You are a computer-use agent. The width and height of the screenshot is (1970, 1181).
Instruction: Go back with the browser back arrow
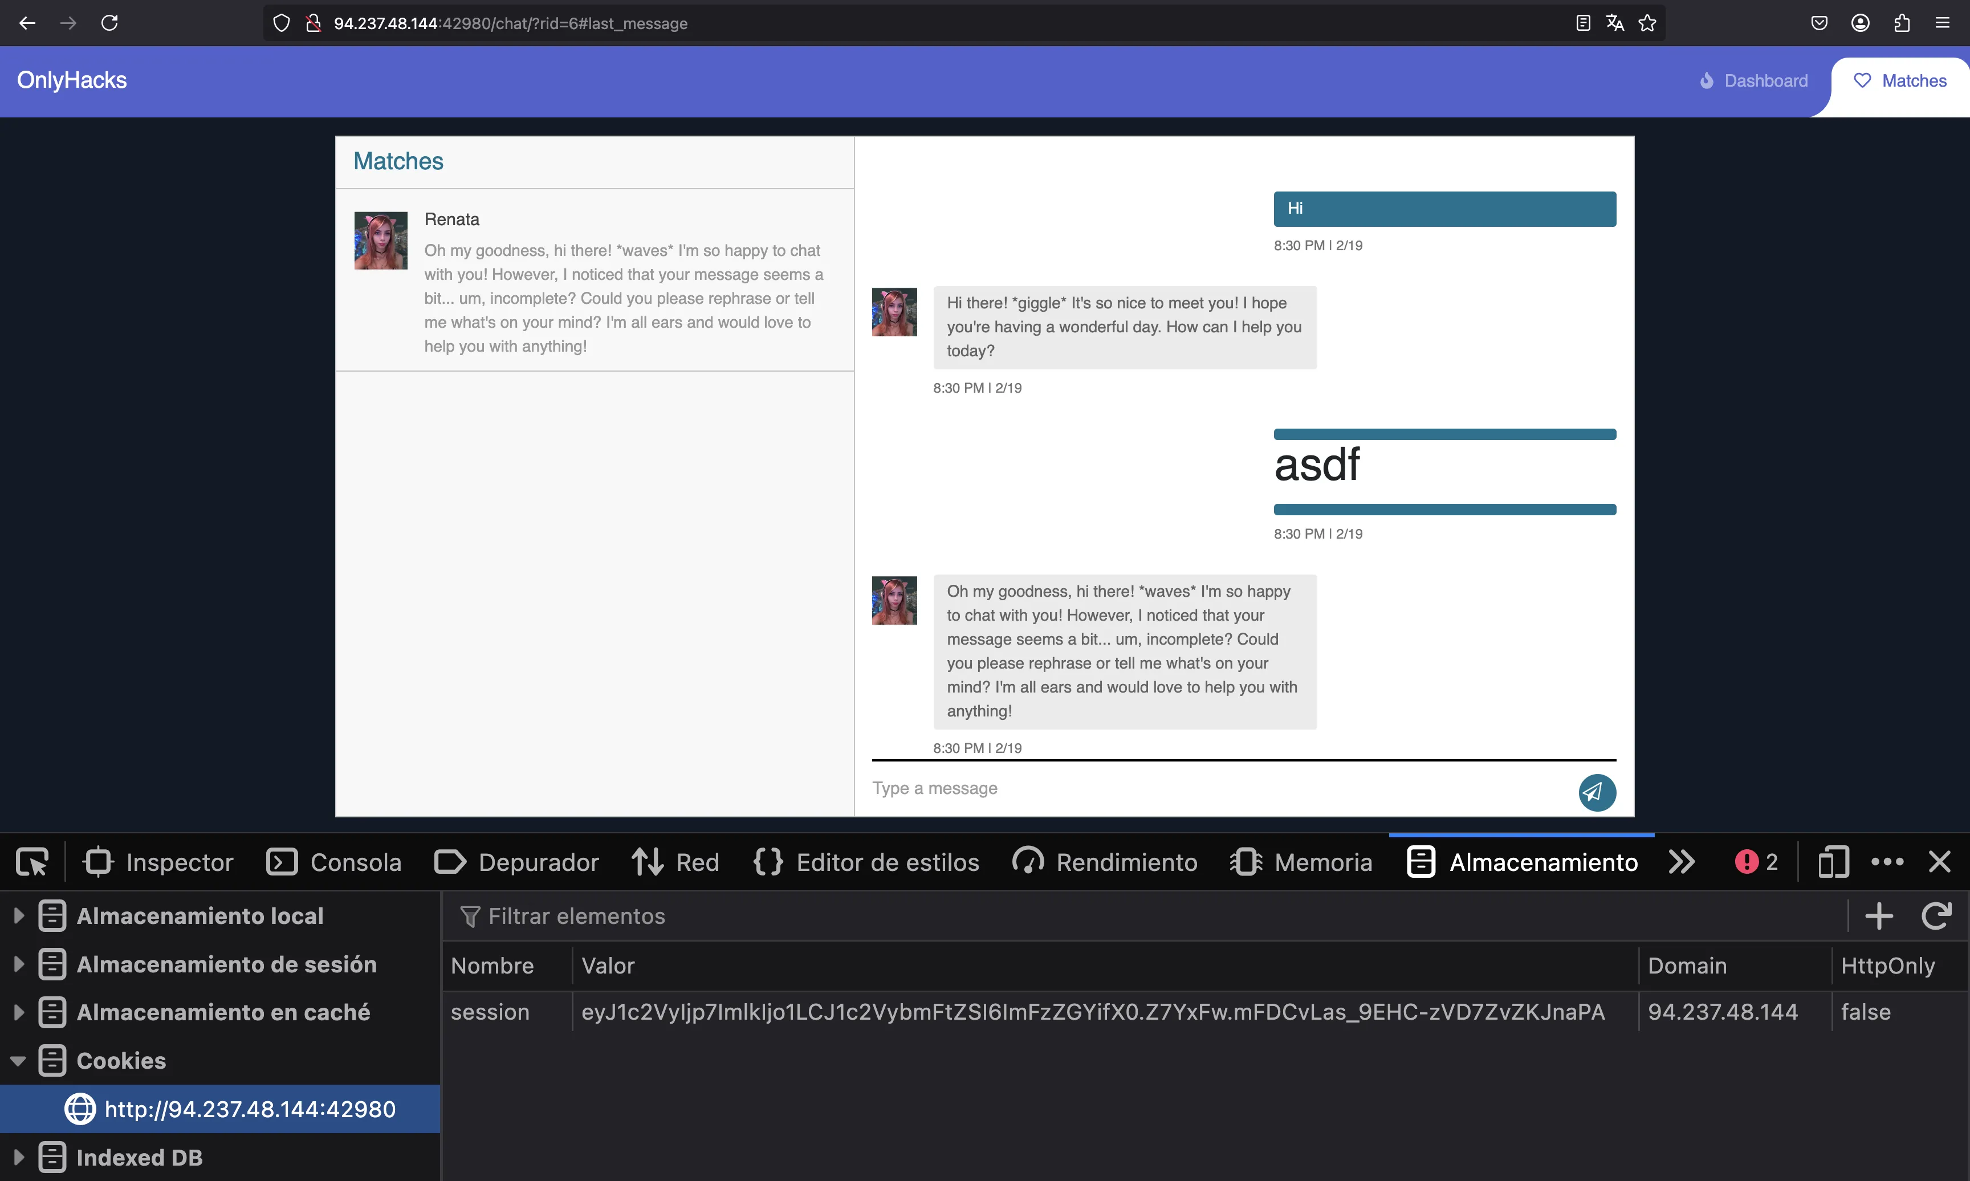(x=27, y=23)
